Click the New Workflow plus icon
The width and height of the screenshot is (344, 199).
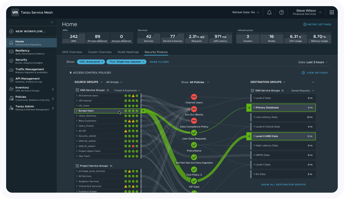(x=11, y=31)
